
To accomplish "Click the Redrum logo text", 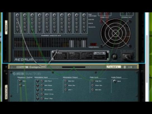I will (x=24, y=60).
